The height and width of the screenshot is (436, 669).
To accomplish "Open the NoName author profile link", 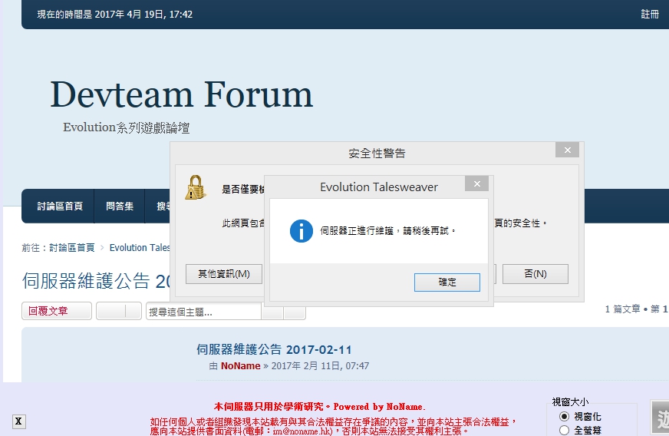I will click(241, 366).
